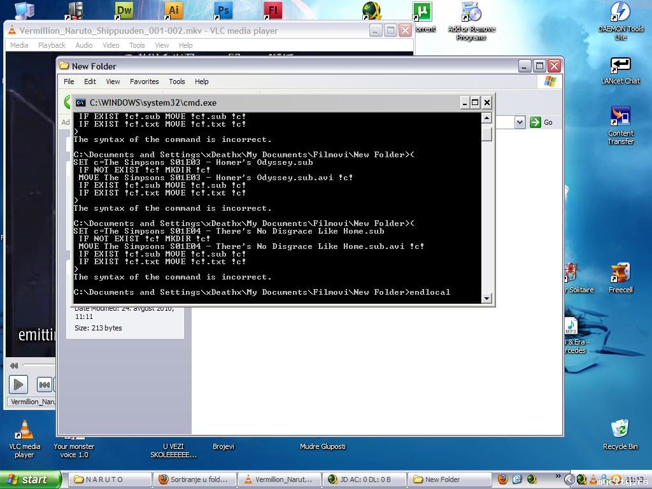This screenshot has height=489, width=652.
Task: Switch to Vermillion_Narut... VLC taskbar button
Action: coord(280,479)
